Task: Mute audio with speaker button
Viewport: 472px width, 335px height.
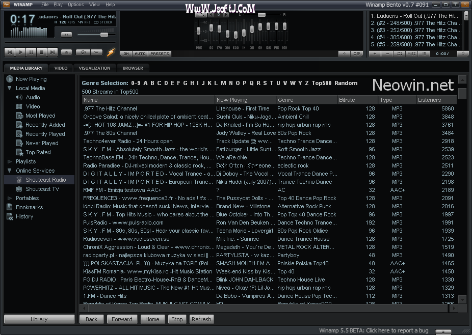Action: 67,35
